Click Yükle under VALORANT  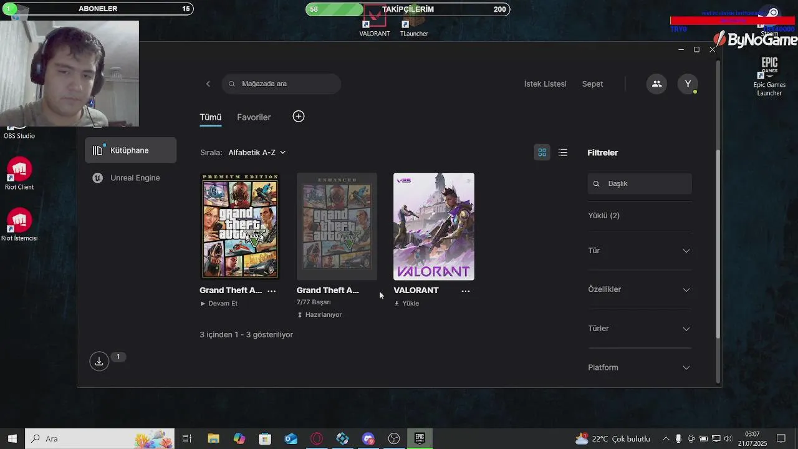[x=406, y=304]
